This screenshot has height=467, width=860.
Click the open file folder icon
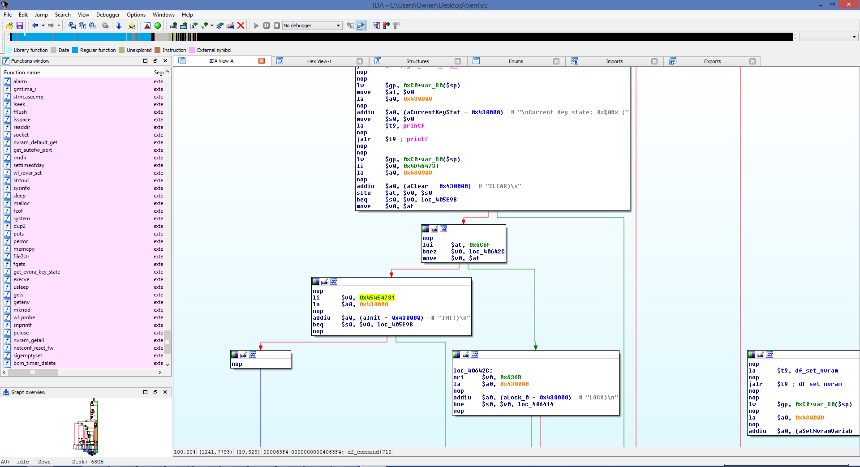(x=9, y=26)
